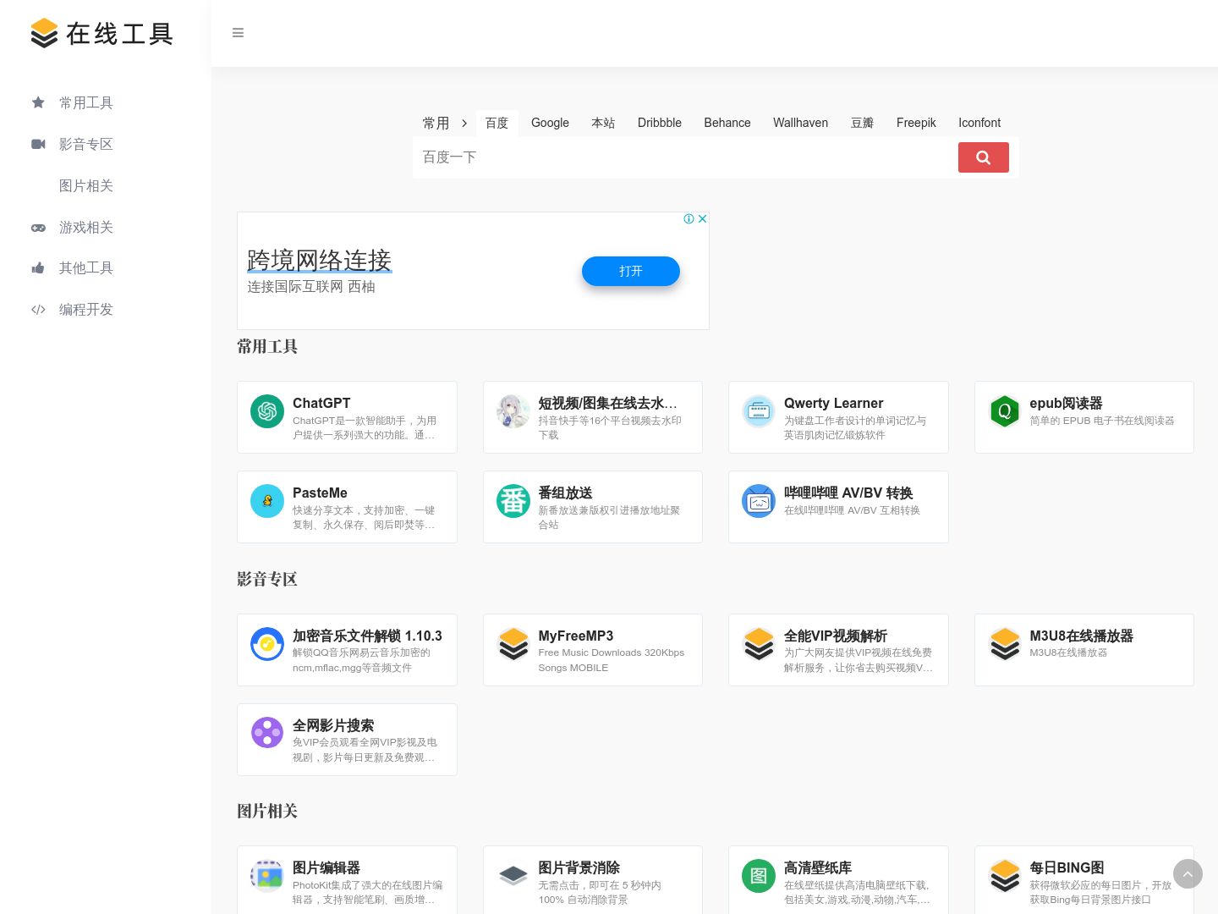
Task: Open 游戏相关 in the sidebar
Action: [86, 227]
